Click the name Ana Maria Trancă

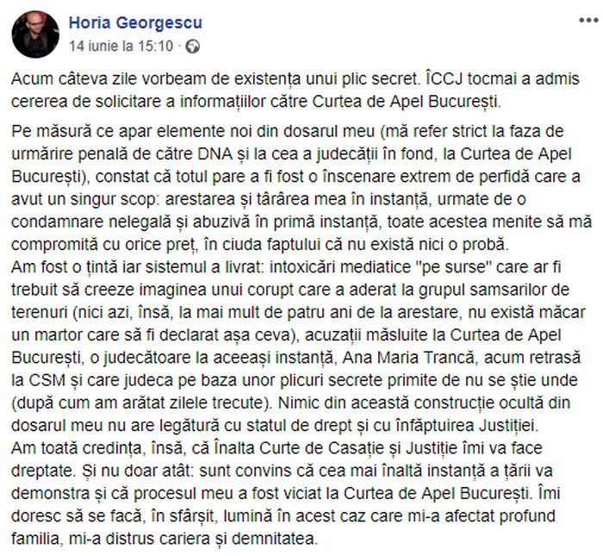[x=408, y=358]
